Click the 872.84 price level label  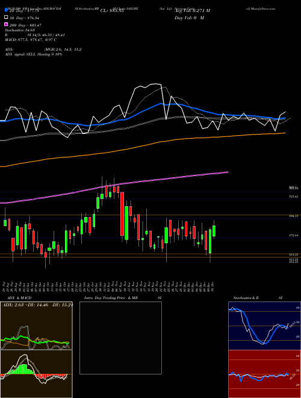coord(293,236)
